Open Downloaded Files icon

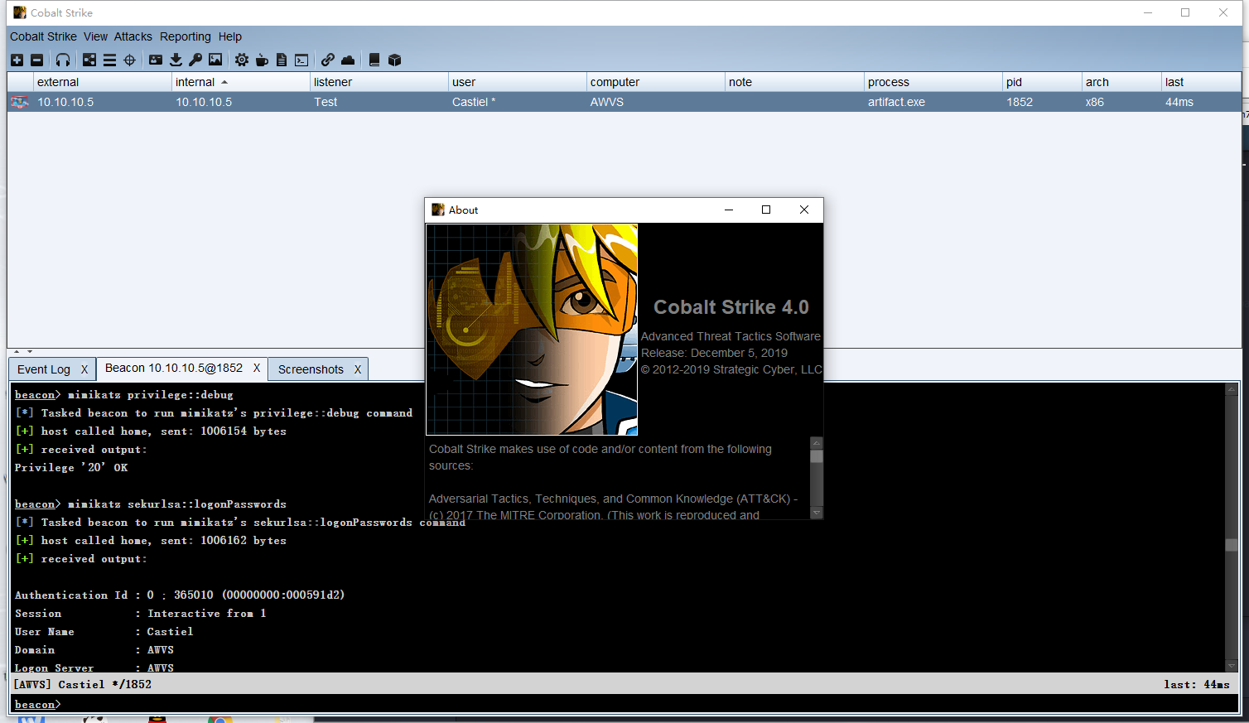(x=176, y=60)
